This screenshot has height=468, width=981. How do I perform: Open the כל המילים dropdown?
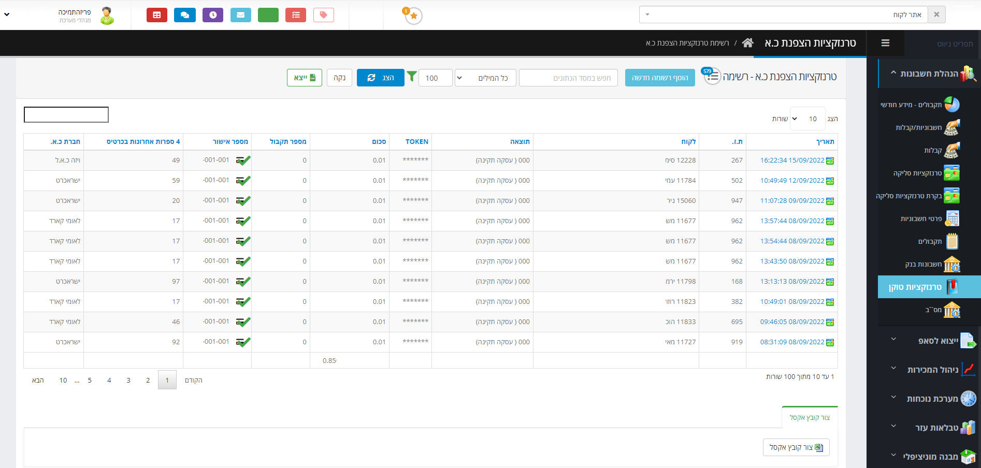[x=485, y=78]
